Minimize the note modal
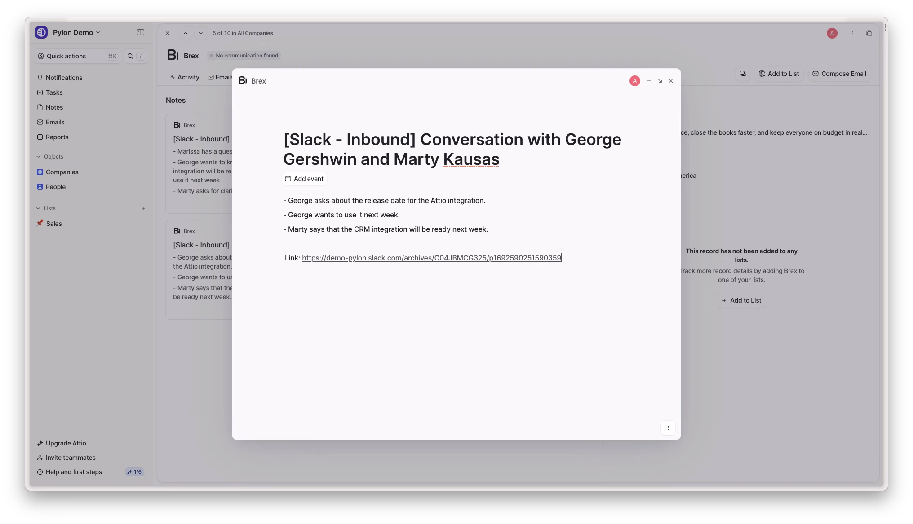Image resolution: width=913 pixels, height=524 pixels. pos(649,81)
